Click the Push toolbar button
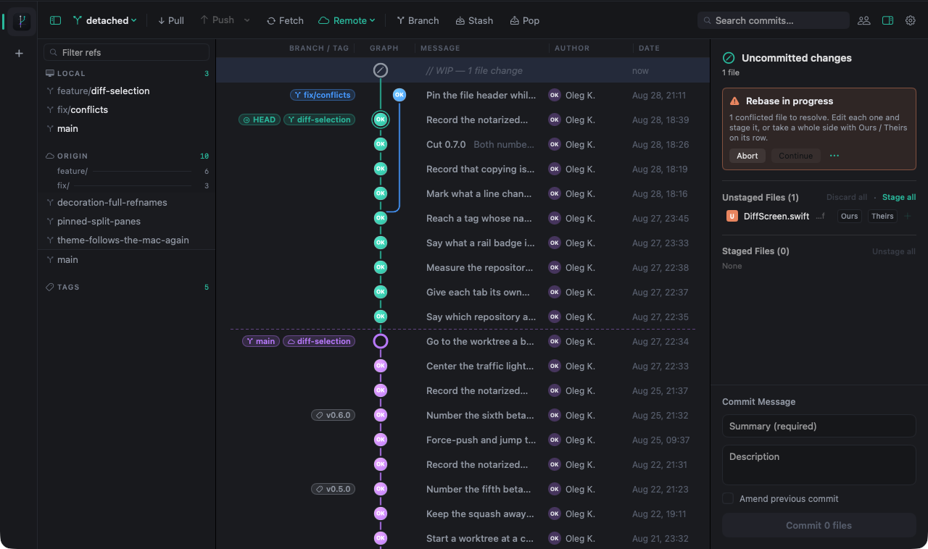Viewport: 928px width, 549px height. point(217,20)
